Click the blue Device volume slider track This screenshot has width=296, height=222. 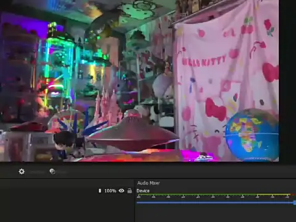[215, 203]
